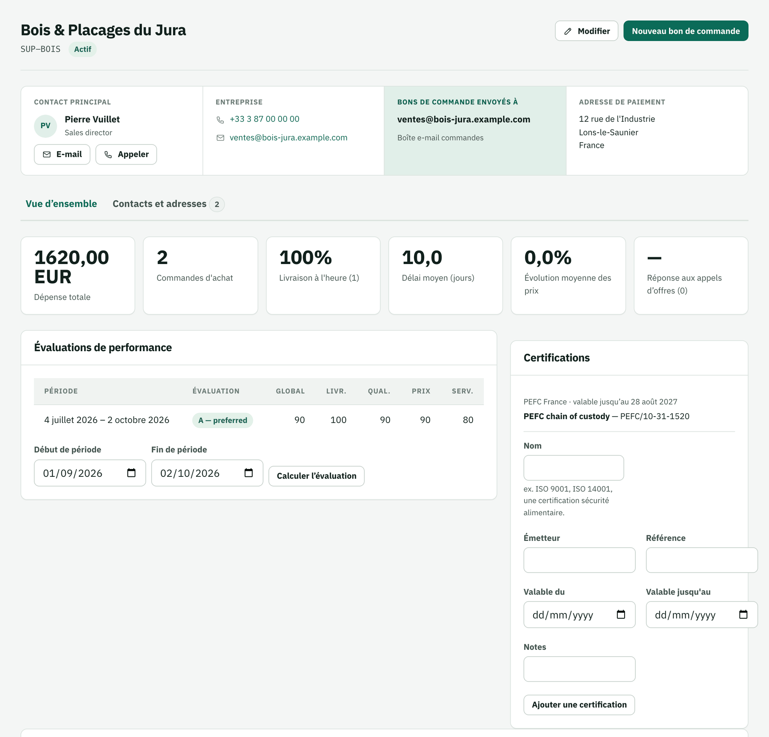Click the PÉRIODE column header

(x=61, y=391)
